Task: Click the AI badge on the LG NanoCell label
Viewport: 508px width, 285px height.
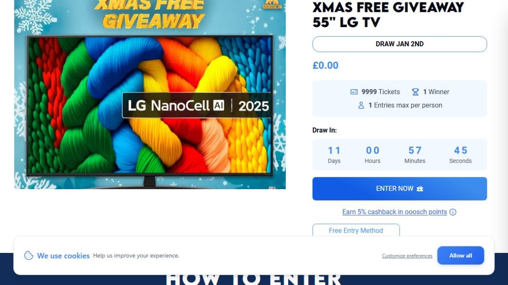Action: click(218, 105)
